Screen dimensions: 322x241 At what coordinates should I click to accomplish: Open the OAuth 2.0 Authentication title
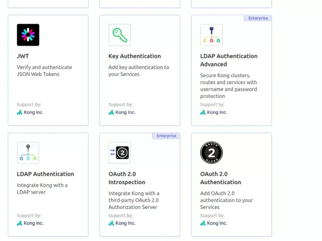pos(221,178)
